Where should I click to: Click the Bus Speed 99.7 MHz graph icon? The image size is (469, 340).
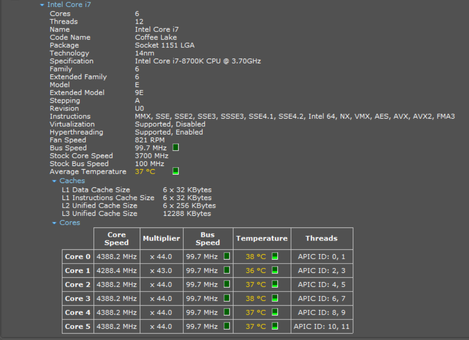pyautogui.click(x=176, y=147)
